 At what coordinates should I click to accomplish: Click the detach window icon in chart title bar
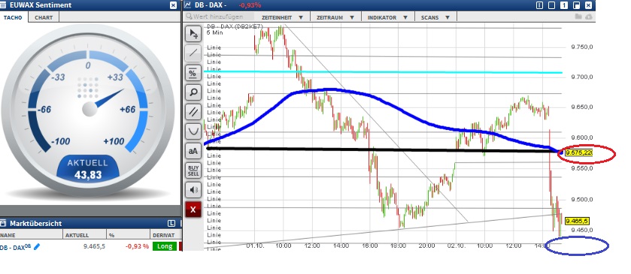pos(577,5)
